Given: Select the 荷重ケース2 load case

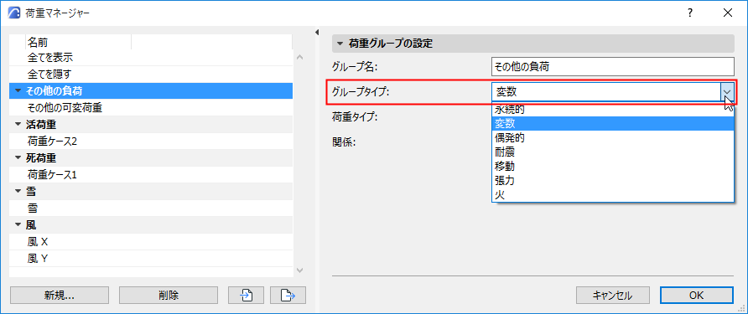Looking at the screenshot, I should point(151,142).
